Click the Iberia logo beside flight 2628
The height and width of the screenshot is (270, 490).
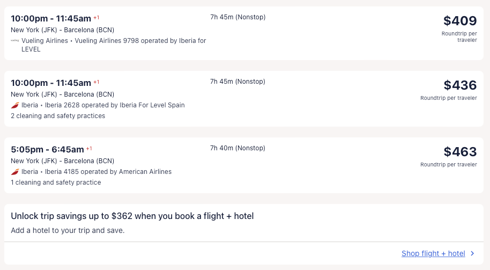tap(15, 105)
